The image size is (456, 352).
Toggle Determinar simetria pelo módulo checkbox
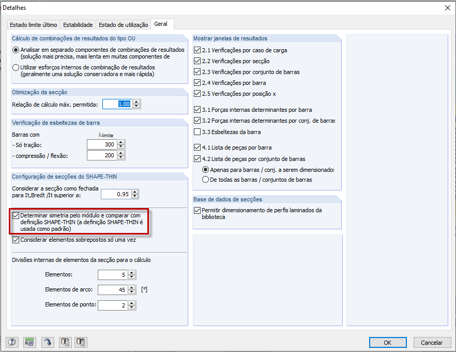pos(16,216)
